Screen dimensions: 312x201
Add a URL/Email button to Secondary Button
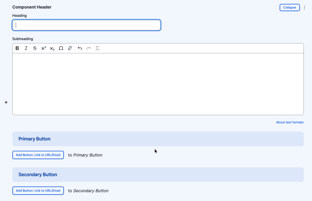pyautogui.click(x=38, y=191)
